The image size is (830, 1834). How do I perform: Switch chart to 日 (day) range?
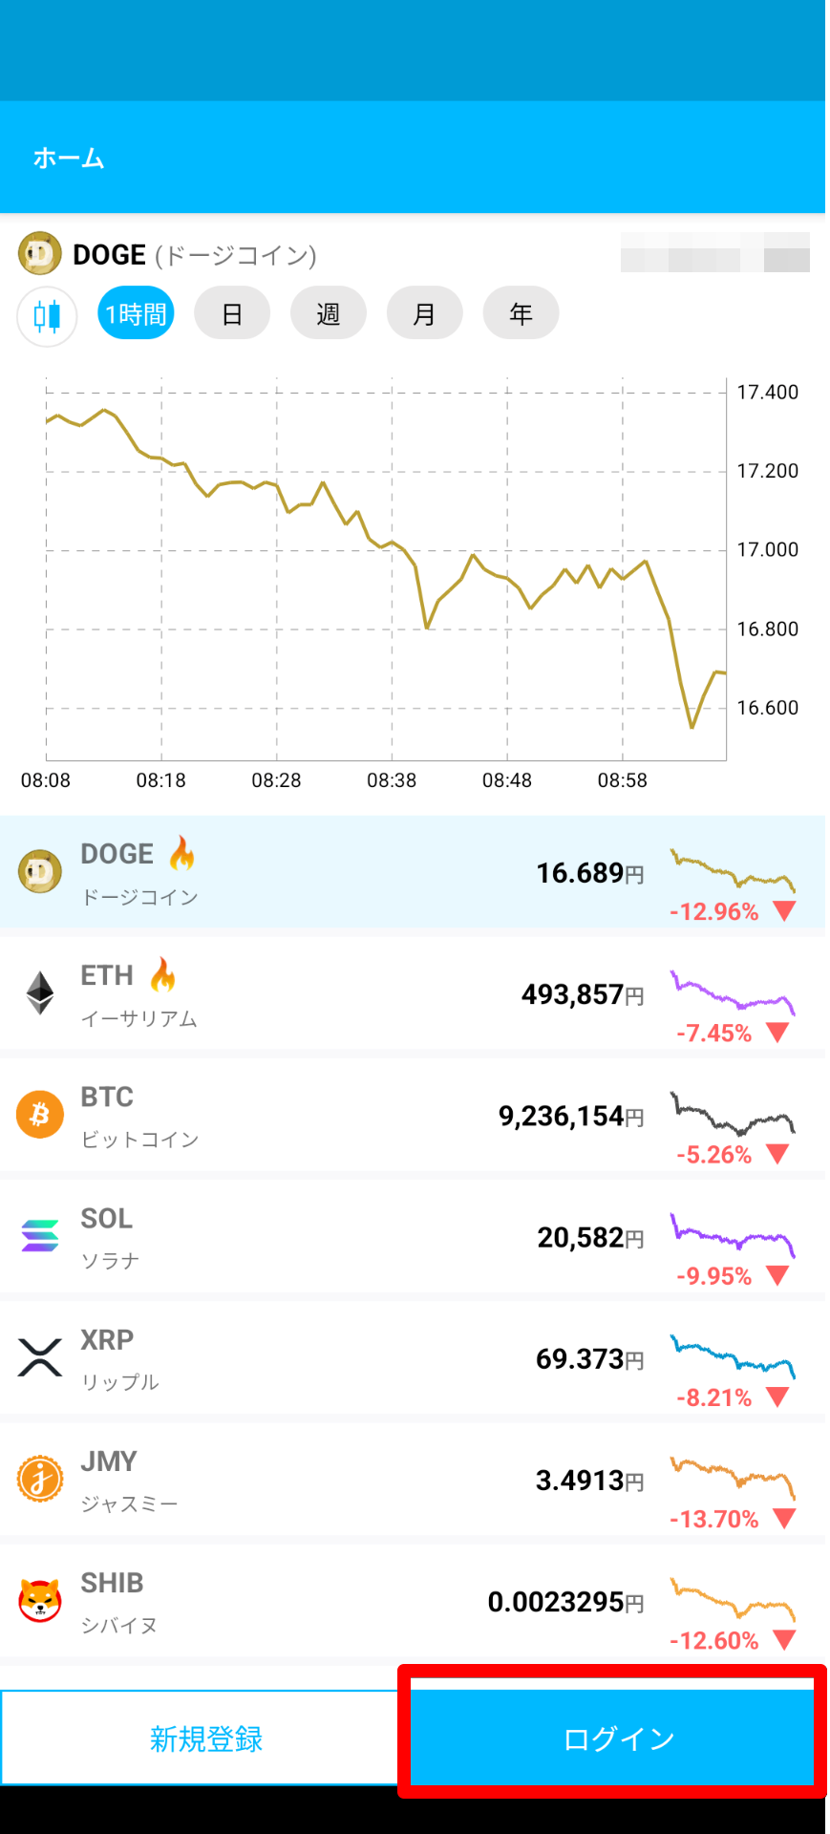pos(232,313)
